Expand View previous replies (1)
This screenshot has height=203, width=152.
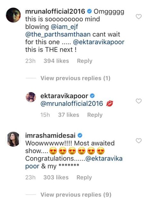click(75, 78)
